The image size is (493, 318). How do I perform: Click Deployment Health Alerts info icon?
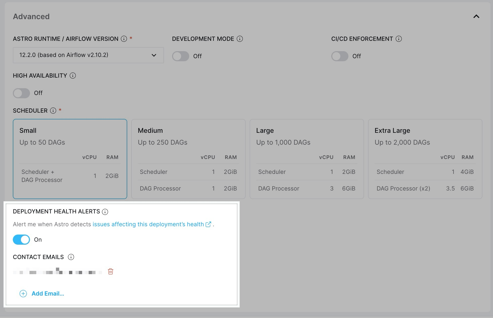[x=105, y=212]
